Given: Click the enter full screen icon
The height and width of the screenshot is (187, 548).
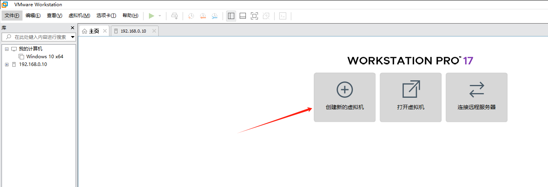Looking at the screenshot, I should [x=254, y=16].
